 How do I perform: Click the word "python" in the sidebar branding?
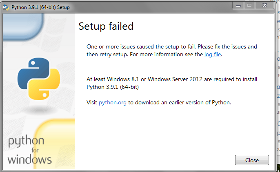click(x=26, y=141)
